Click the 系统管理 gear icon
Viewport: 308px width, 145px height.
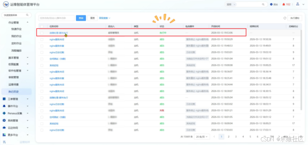tap(4, 121)
